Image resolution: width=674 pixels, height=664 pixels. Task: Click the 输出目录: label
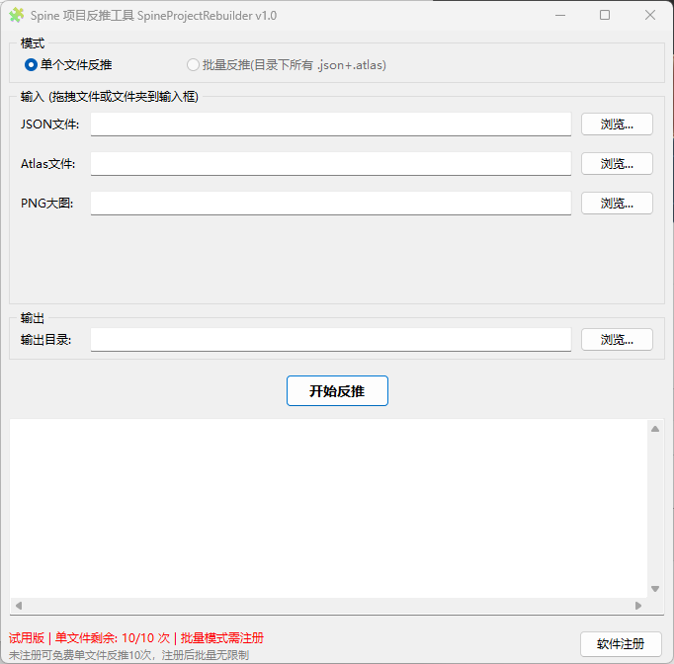[x=46, y=340]
